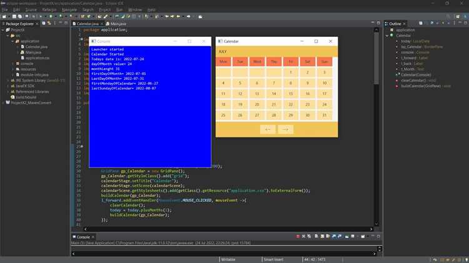Click the green Run button in the toolbar
Viewport: 469px width, 263px height.
tap(51, 16)
